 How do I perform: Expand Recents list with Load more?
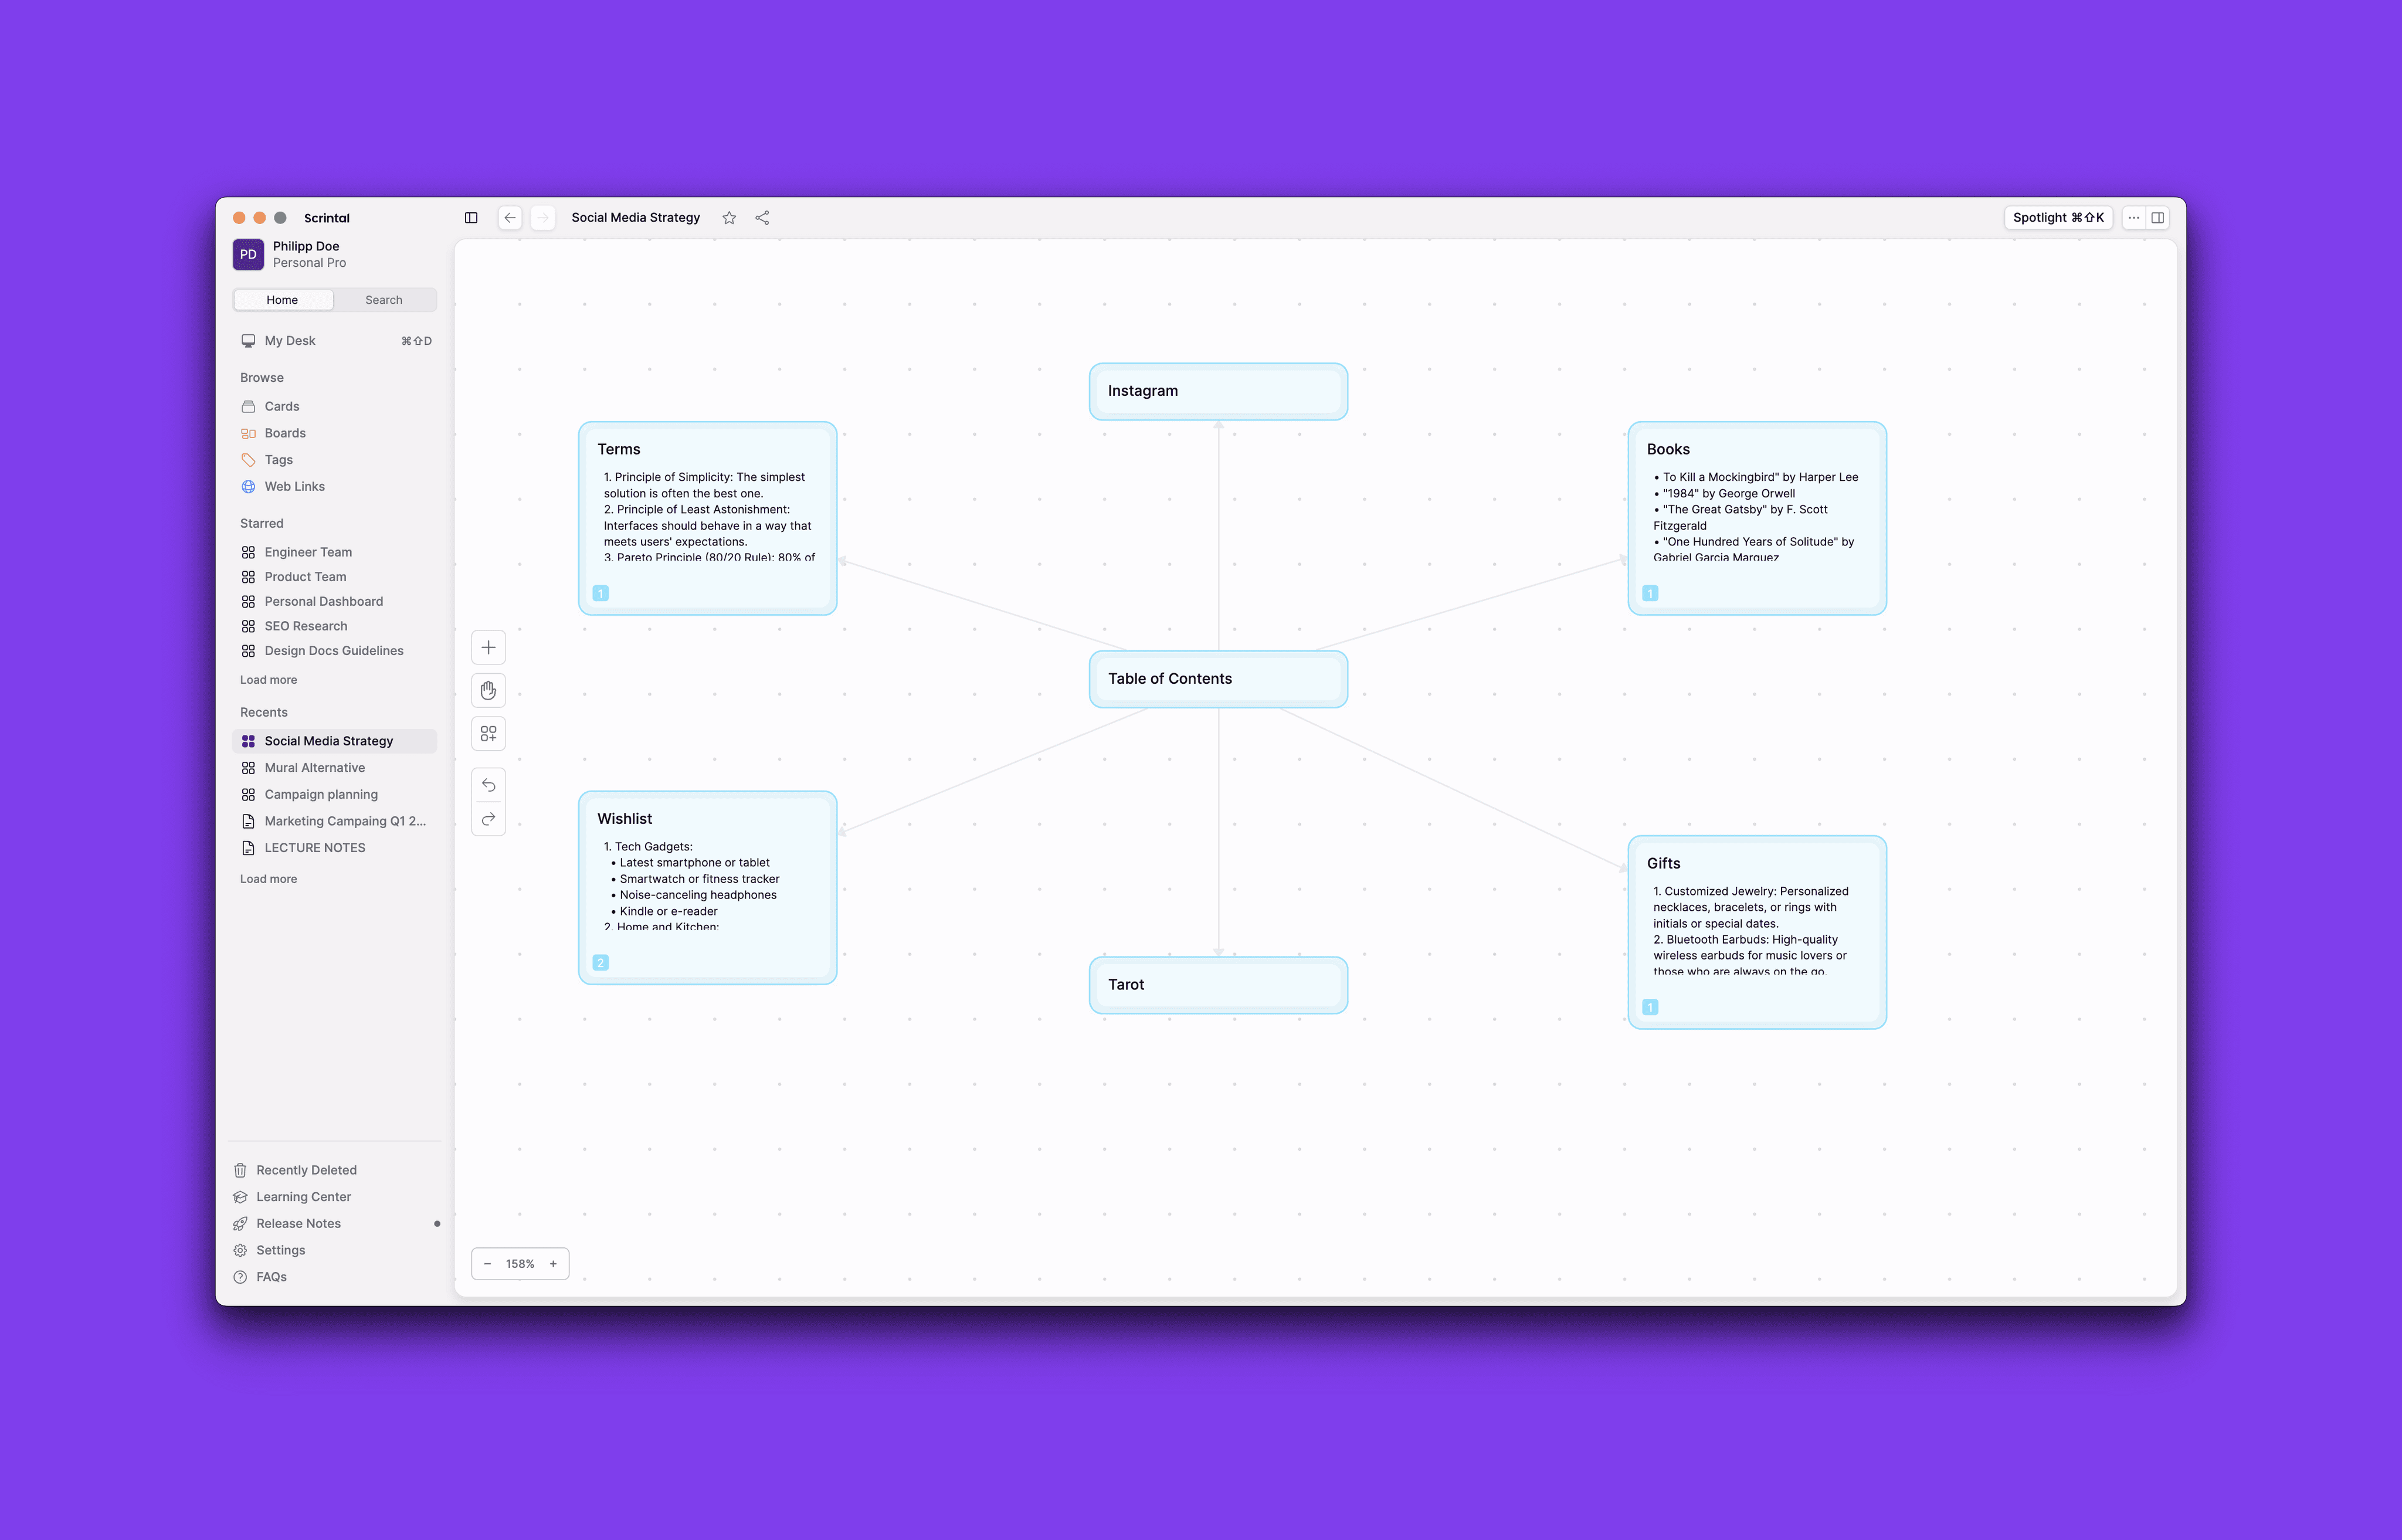(x=268, y=879)
